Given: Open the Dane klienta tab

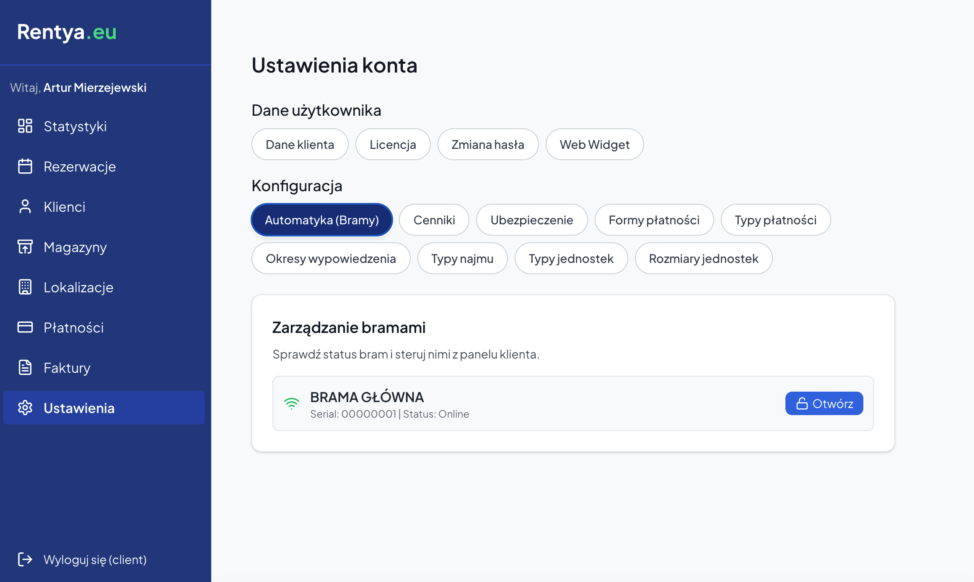Looking at the screenshot, I should click(300, 145).
